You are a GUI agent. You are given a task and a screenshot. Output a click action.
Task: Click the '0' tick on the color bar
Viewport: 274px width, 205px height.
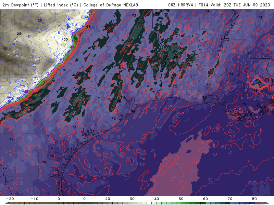59,199
